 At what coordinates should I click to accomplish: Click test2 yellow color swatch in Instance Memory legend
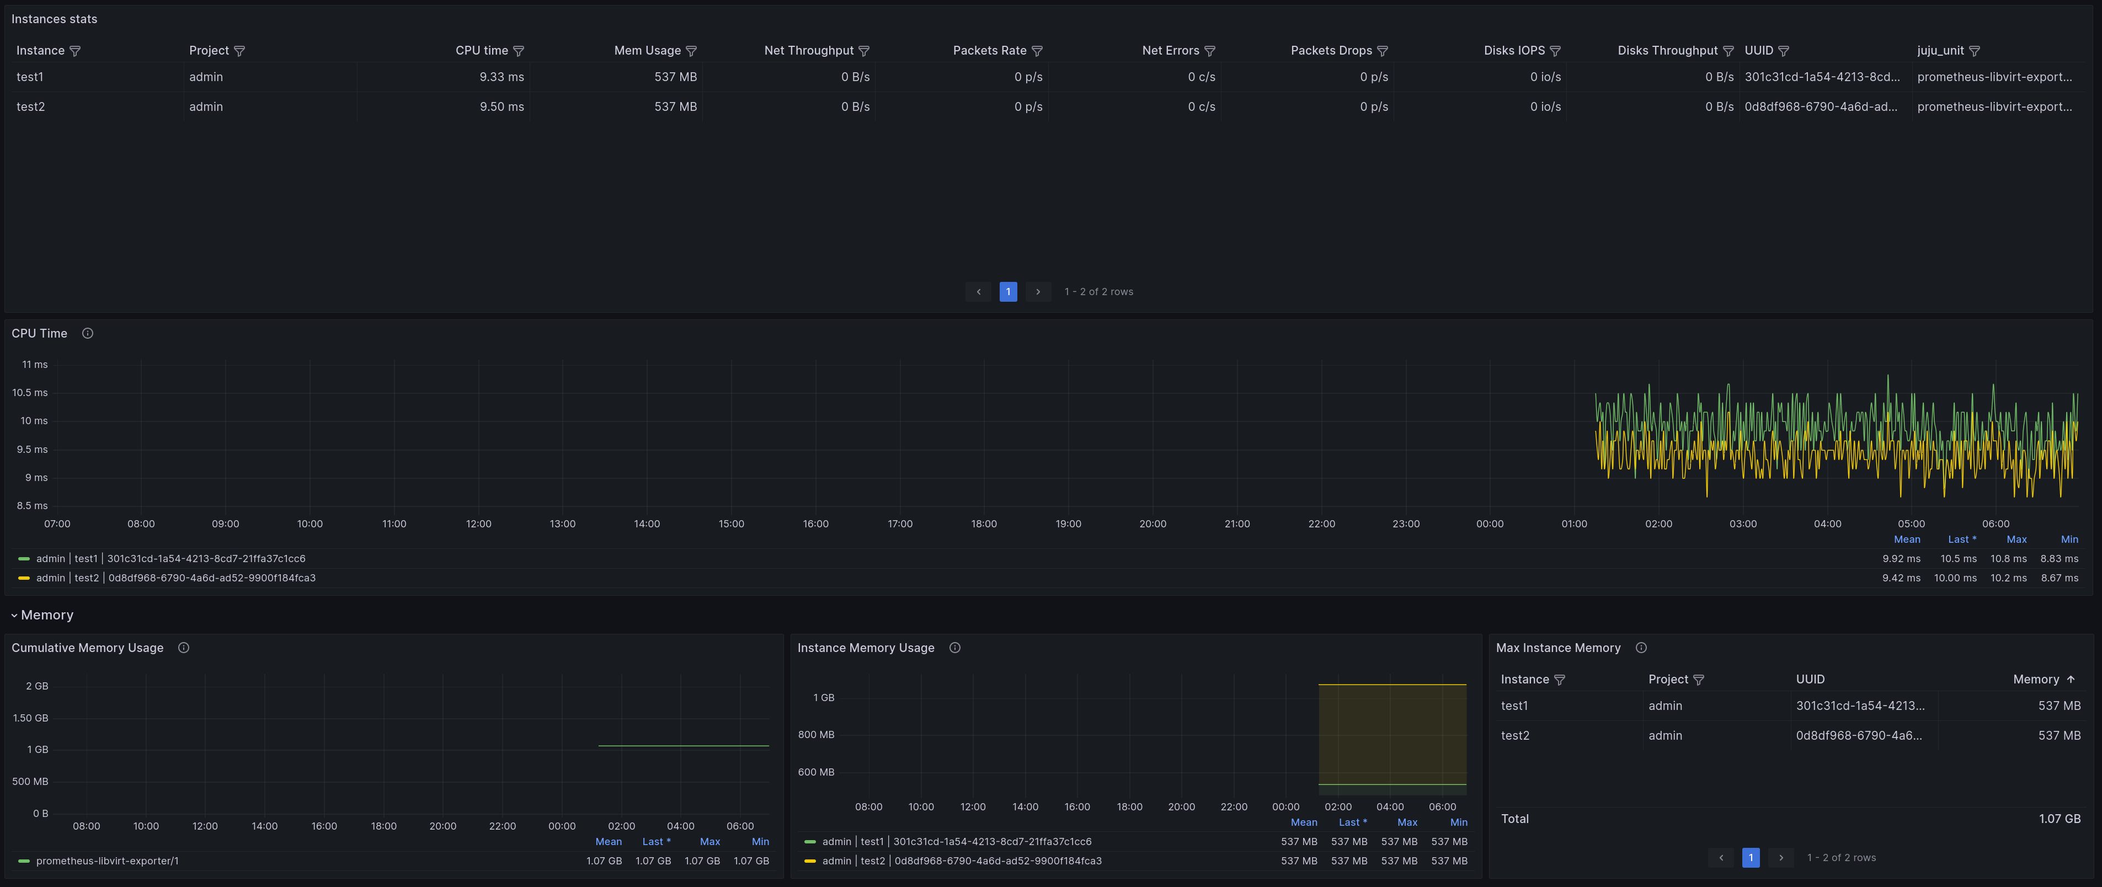[809, 860]
